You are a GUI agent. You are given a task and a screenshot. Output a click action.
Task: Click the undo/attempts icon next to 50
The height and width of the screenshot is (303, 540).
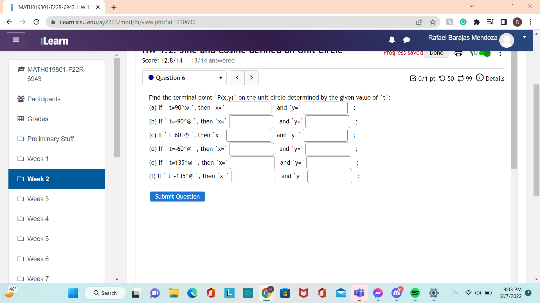click(x=442, y=79)
